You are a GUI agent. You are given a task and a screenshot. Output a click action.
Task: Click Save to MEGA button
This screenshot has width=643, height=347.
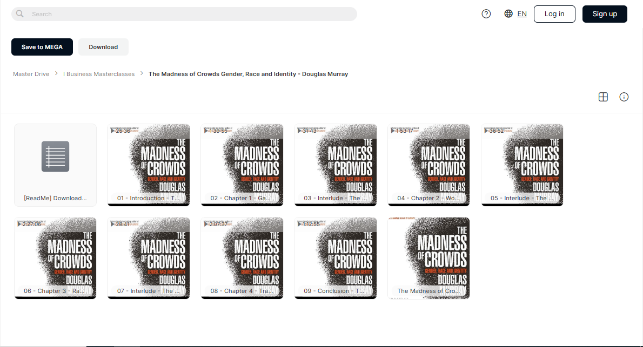pyautogui.click(x=42, y=47)
